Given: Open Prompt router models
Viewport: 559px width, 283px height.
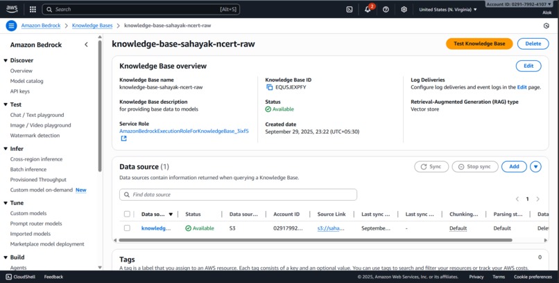Looking at the screenshot, I should point(36,223).
